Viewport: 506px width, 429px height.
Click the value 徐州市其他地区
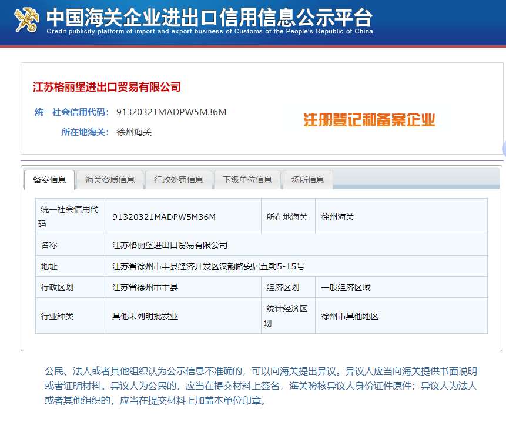click(350, 316)
